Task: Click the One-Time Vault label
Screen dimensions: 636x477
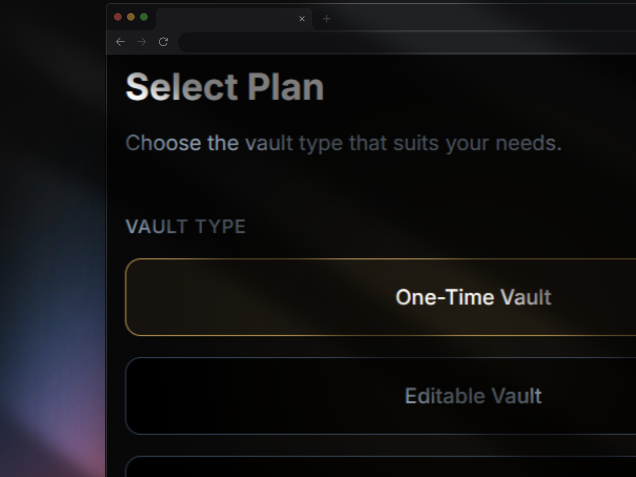Action: coord(473,297)
